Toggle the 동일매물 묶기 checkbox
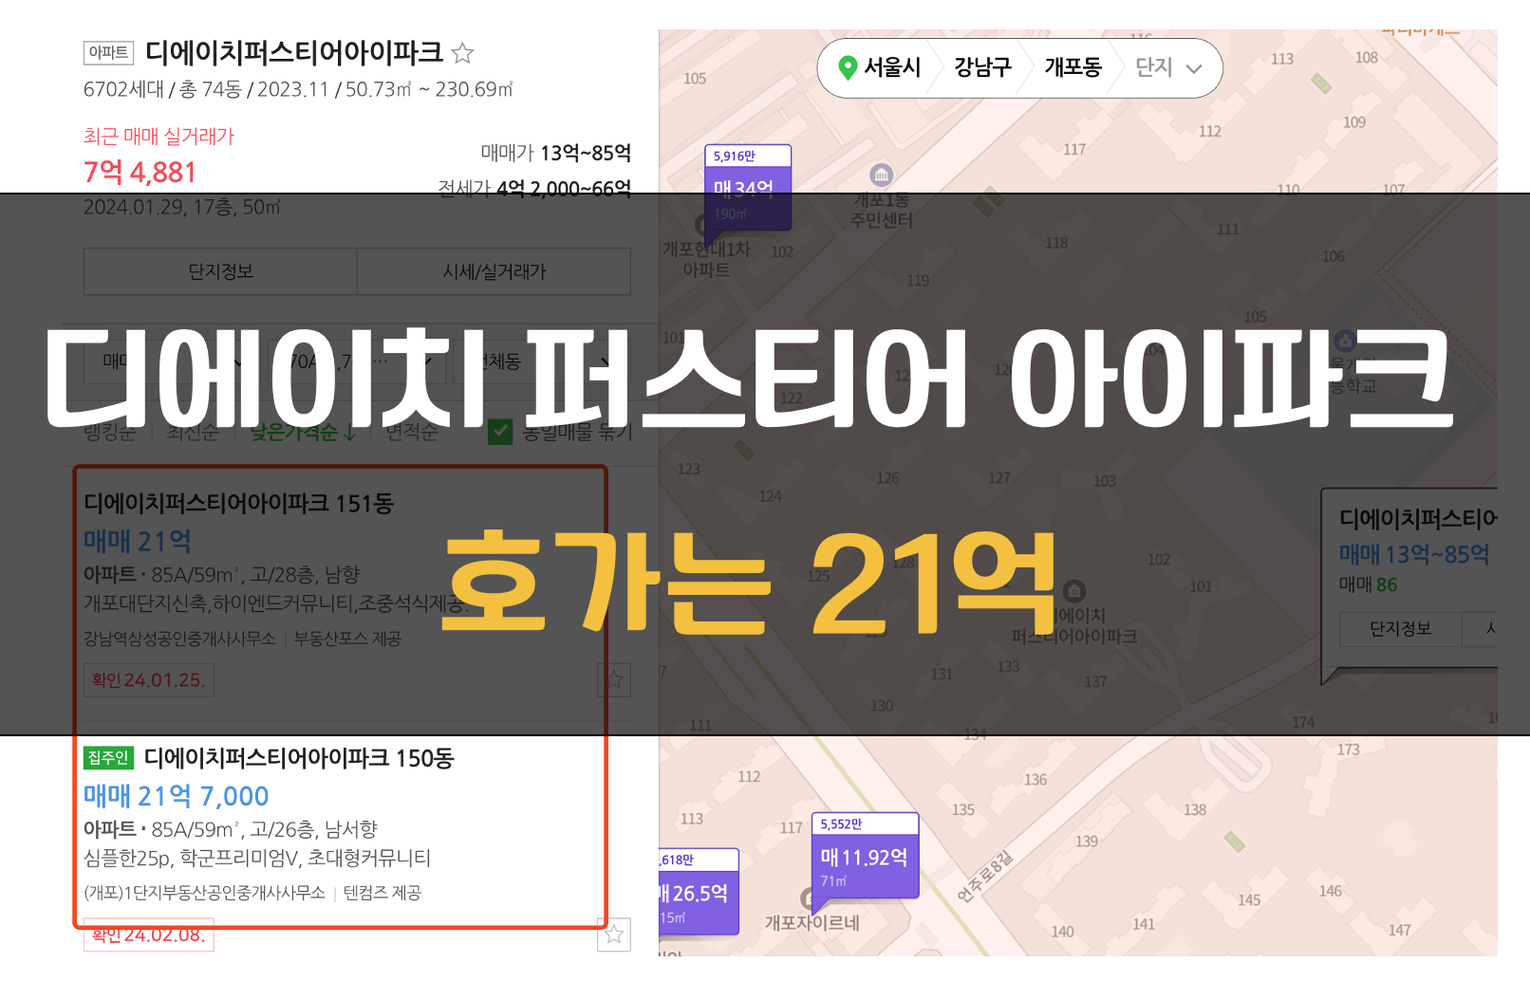The height and width of the screenshot is (1000, 1530). tap(500, 432)
